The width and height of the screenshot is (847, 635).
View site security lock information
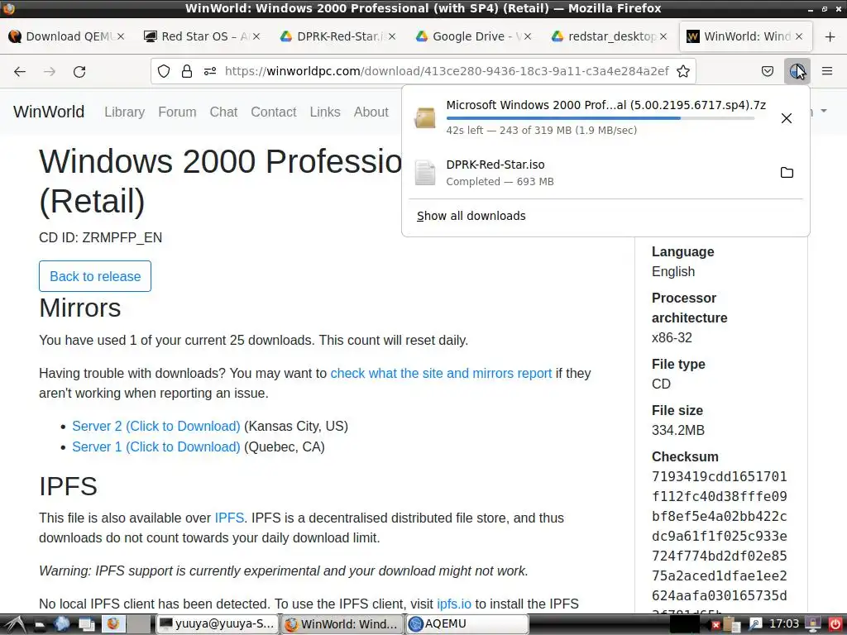[187, 71]
